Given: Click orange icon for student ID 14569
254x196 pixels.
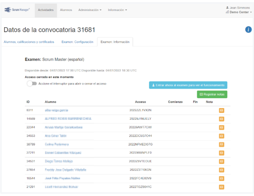Looking at the screenshot, I should [x=221, y=119].
